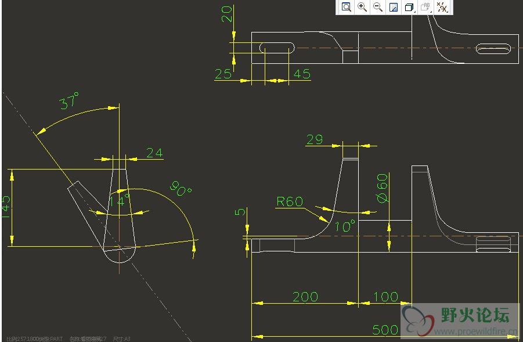Select the 5 offset dimension
This screenshot has width=523, height=342.
coord(240,212)
